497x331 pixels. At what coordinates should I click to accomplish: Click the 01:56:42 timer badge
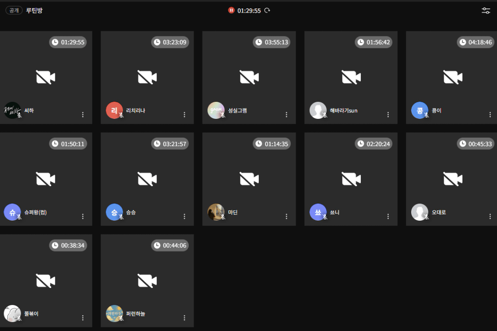pos(374,42)
